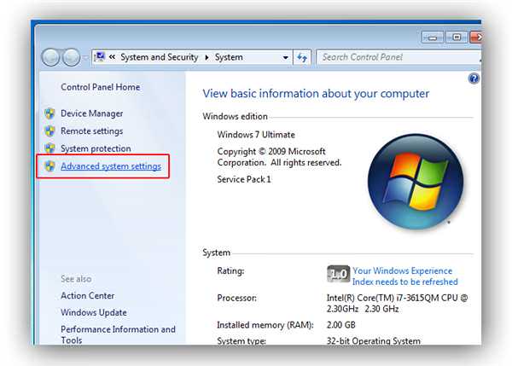Click the Installed memory (RAM): label
The image size is (512, 366).
[x=265, y=325]
